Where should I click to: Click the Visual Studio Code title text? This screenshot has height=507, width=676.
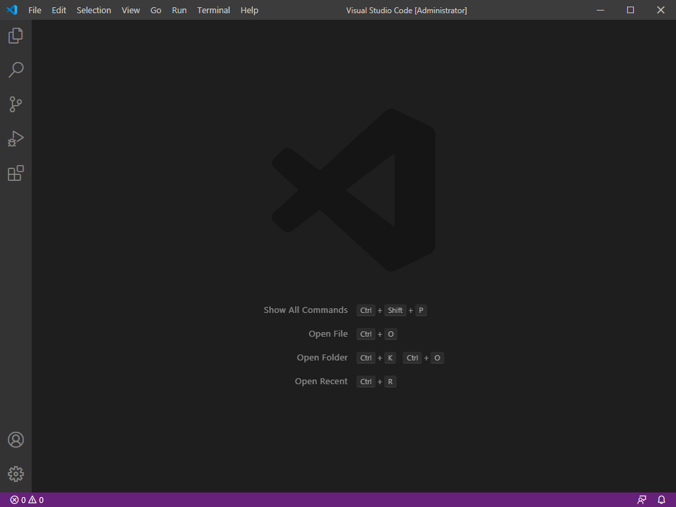[407, 11]
